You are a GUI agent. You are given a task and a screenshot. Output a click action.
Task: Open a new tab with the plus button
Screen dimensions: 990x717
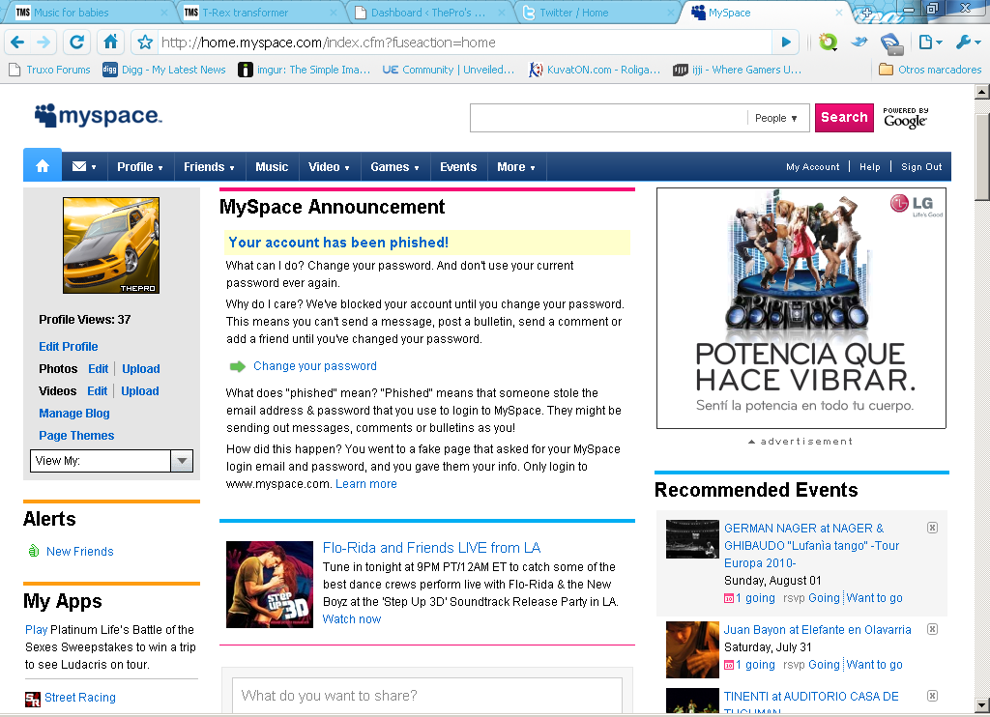pos(867,12)
